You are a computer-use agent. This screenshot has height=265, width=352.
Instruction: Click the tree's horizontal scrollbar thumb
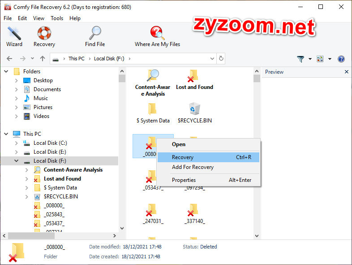tap(31, 236)
